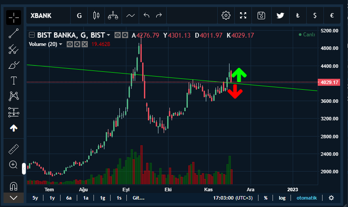Image resolution: width=348 pixels, height=207 pixels.
Task: Select the crosshair cursor tool
Action: point(14,18)
